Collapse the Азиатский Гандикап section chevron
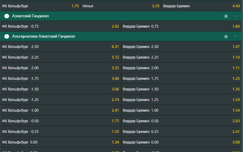243x152 pixels. click(235, 16)
